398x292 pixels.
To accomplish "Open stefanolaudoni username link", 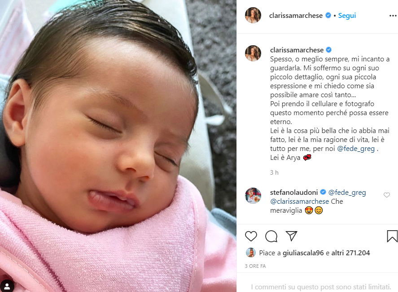I will tap(294, 193).
